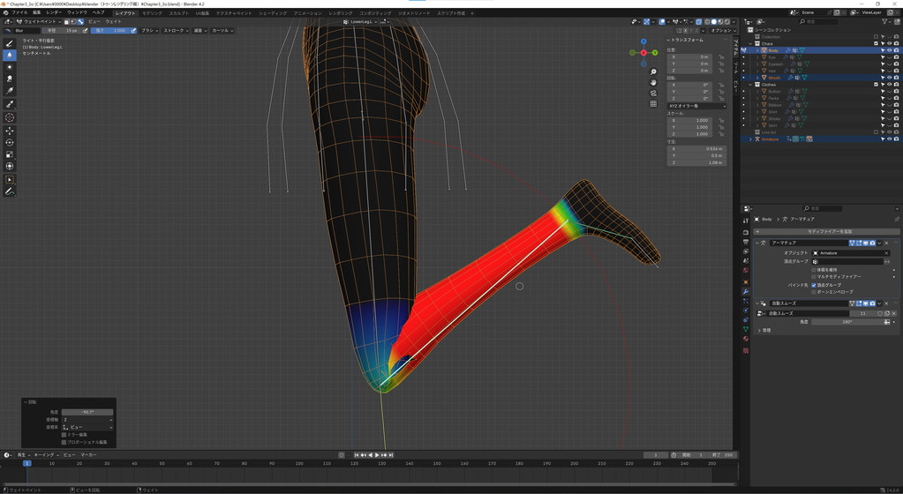Toggle camera view icon in viewport

[x=653, y=93]
